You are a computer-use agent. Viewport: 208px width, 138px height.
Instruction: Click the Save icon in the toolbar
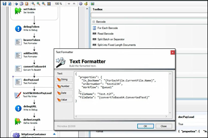tap(4, 4)
